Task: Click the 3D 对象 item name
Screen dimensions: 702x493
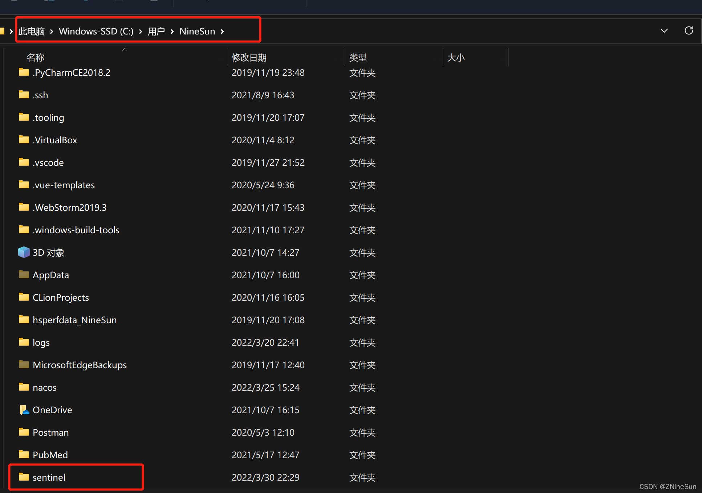Action: click(x=49, y=252)
